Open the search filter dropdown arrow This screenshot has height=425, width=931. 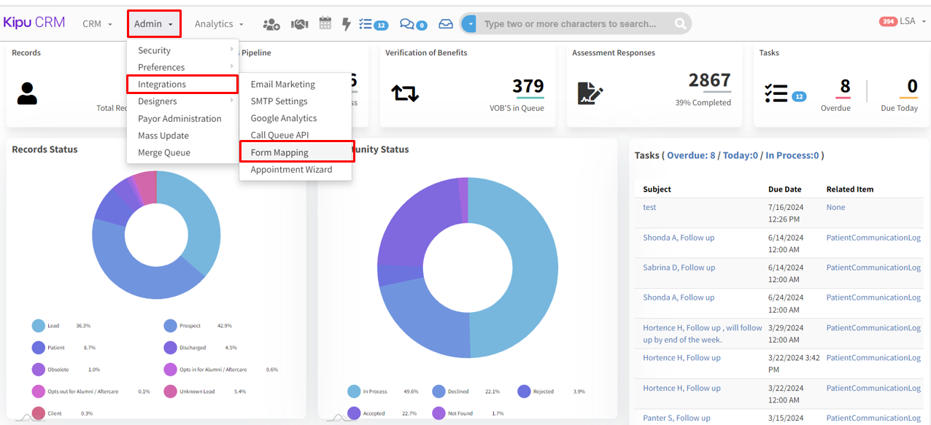[x=469, y=24]
